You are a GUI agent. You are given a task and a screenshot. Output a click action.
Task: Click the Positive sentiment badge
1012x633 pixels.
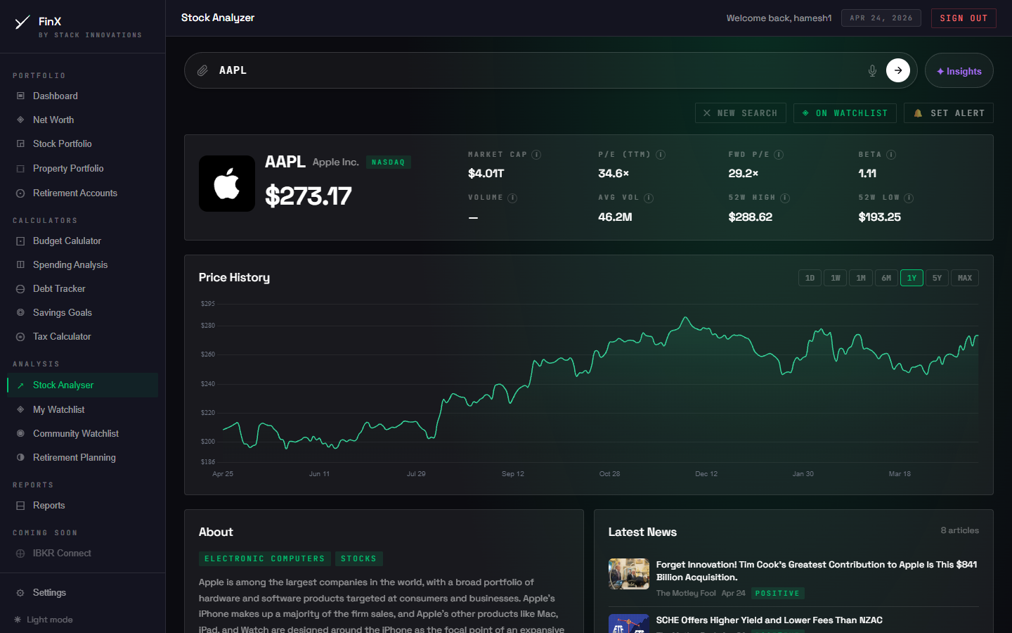point(777,594)
